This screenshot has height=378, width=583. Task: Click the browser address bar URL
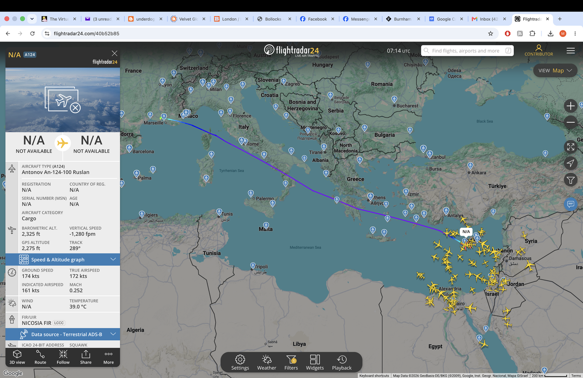87,33
